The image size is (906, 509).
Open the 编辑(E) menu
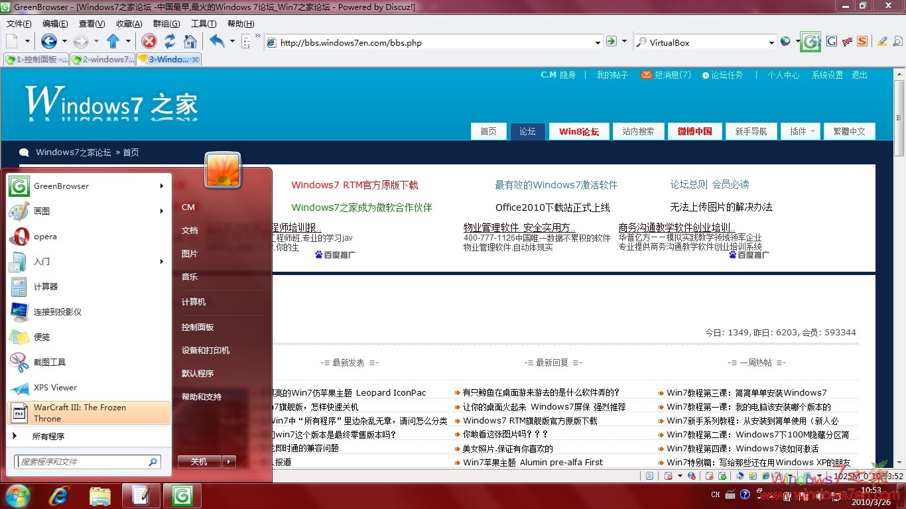point(55,23)
